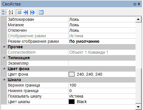Collapse the Цвет фона category
Screen dimensions: 143x110
(4, 69)
